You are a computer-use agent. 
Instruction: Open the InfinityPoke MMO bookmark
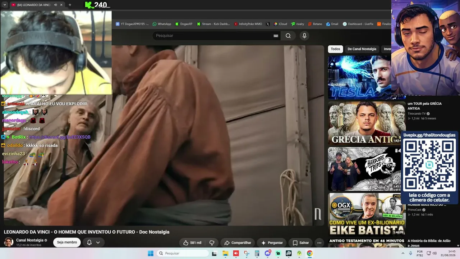click(248, 24)
